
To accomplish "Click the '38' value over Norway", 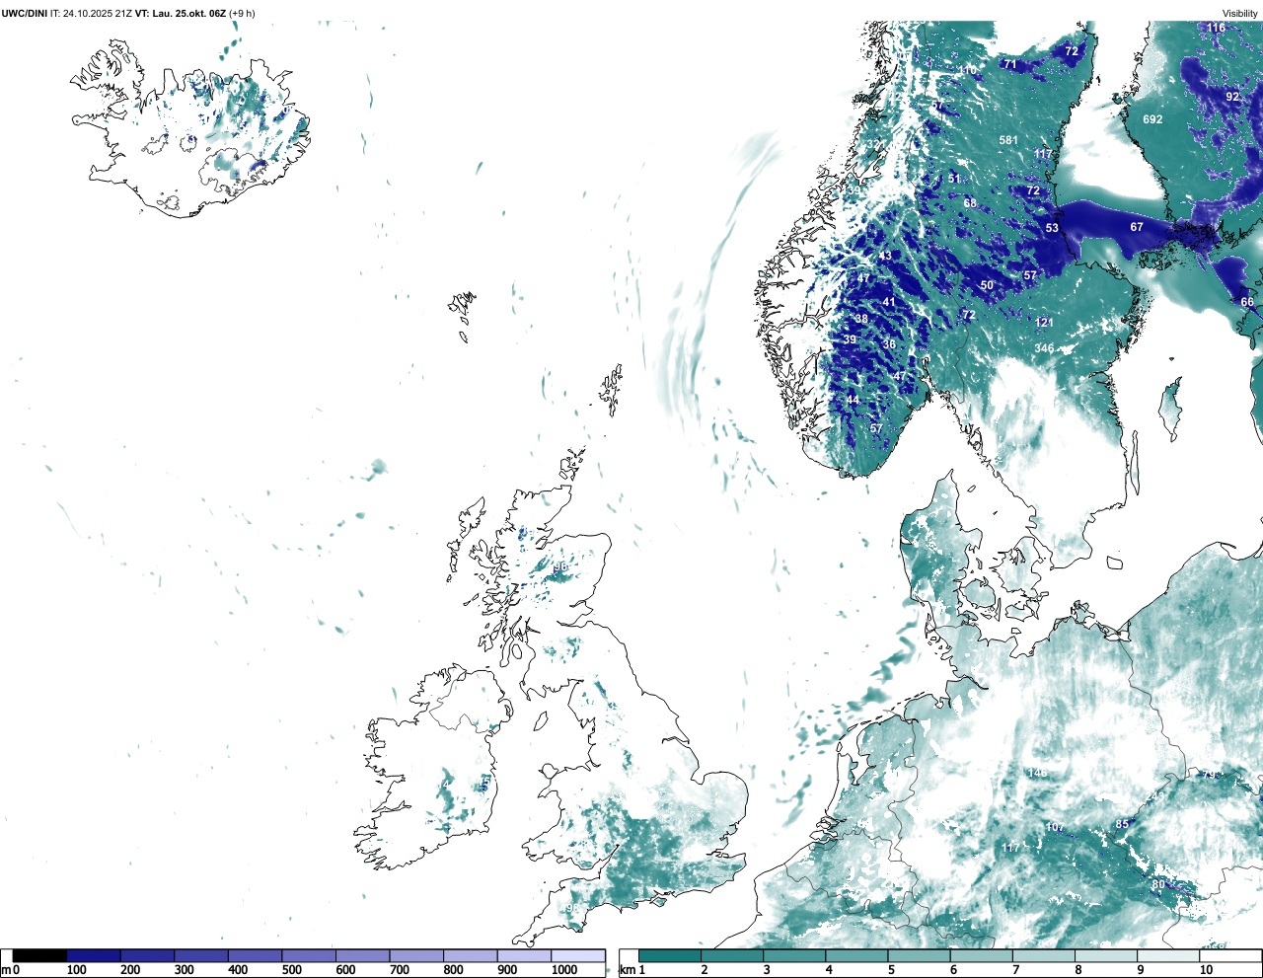I will pos(861,319).
